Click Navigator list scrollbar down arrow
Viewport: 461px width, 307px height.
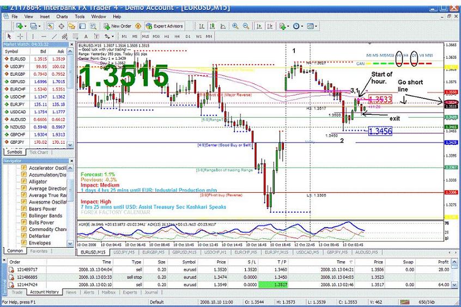(x=70, y=243)
